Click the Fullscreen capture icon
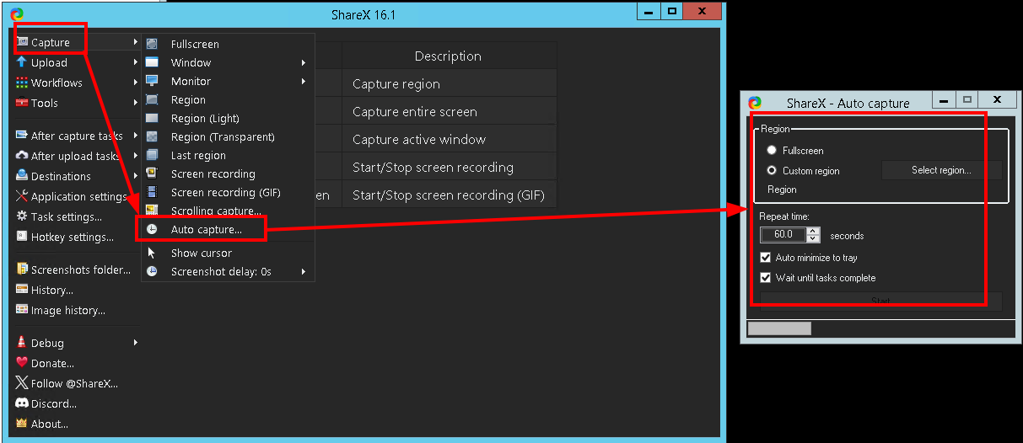Viewport: 1023px width, 443px height. (152, 44)
